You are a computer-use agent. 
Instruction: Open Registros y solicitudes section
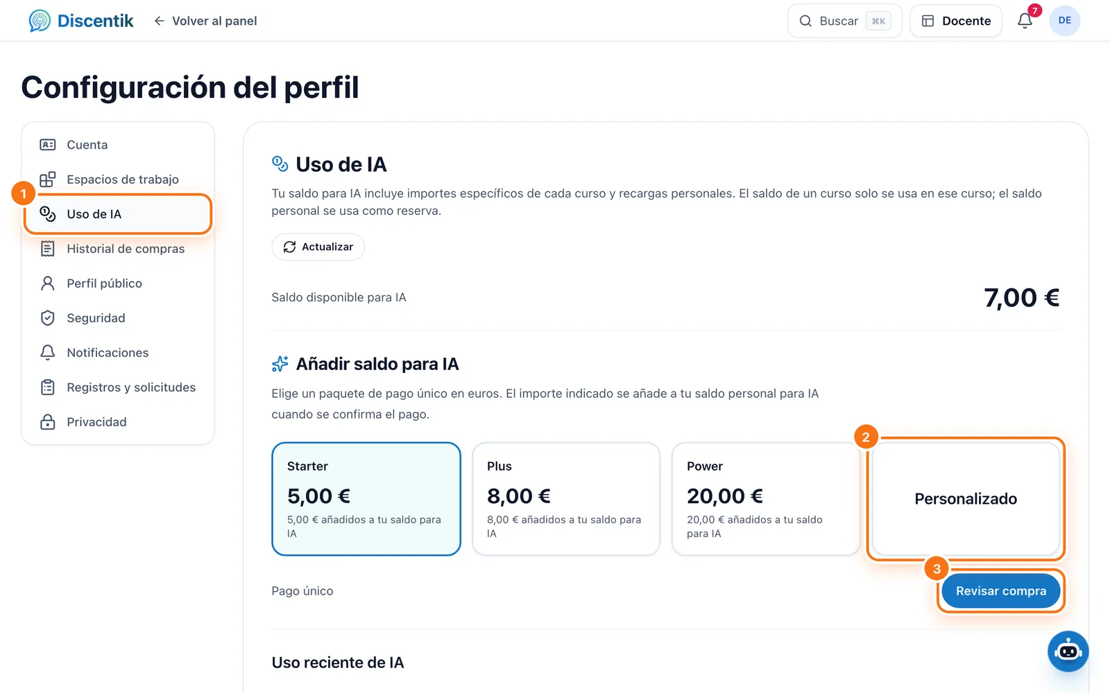[131, 387]
